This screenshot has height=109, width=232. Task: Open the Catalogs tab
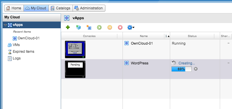61,8
